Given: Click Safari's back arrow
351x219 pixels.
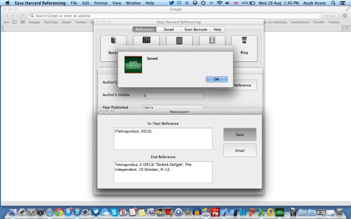Looking at the screenshot, I should [7, 16].
